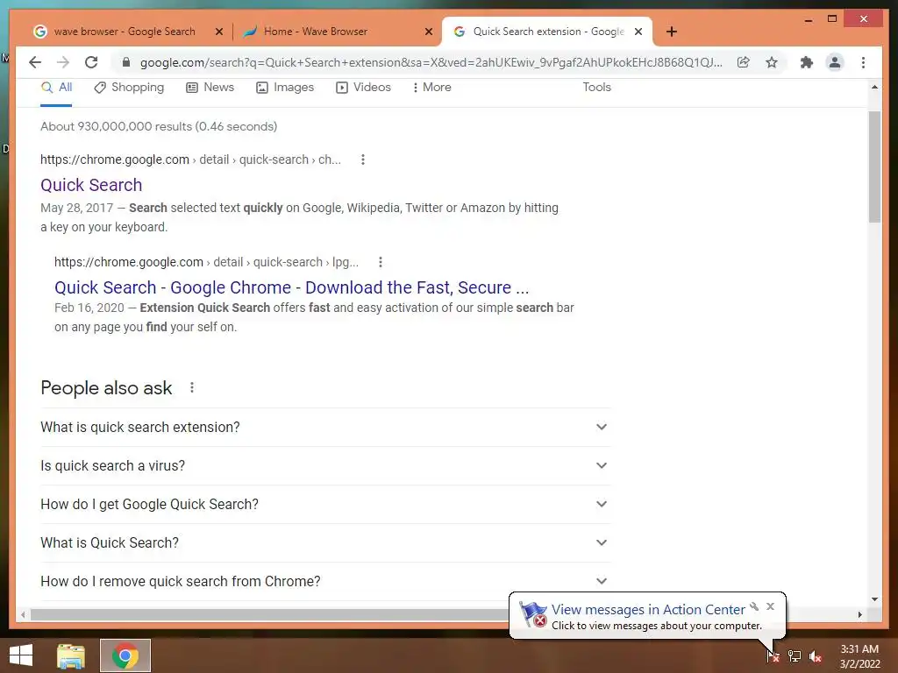Share this page using the share icon
Image resolution: width=898 pixels, height=673 pixels.
click(743, 62)
